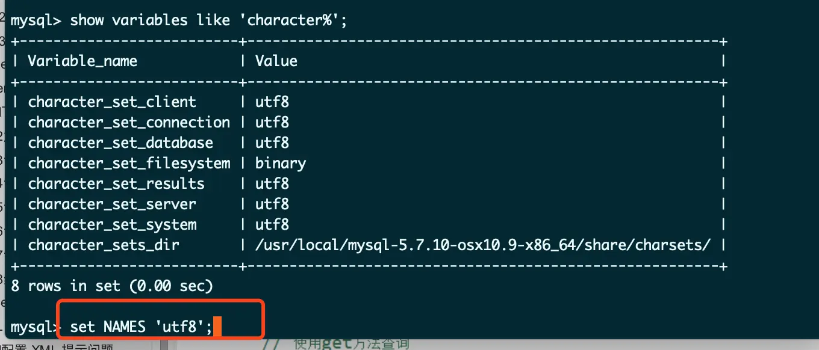
Task: Click the utf8 value of character_set_client
Action: click(x=272, y=102)
